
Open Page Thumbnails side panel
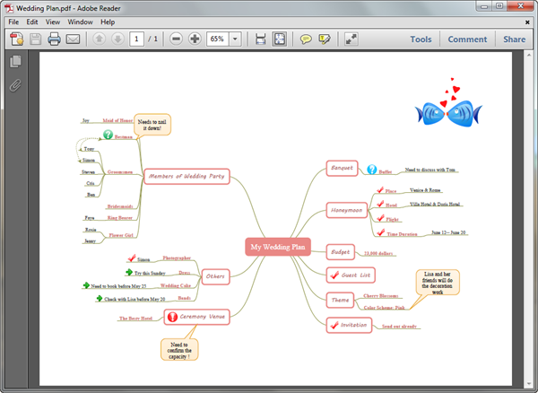(x=15, y=61)
